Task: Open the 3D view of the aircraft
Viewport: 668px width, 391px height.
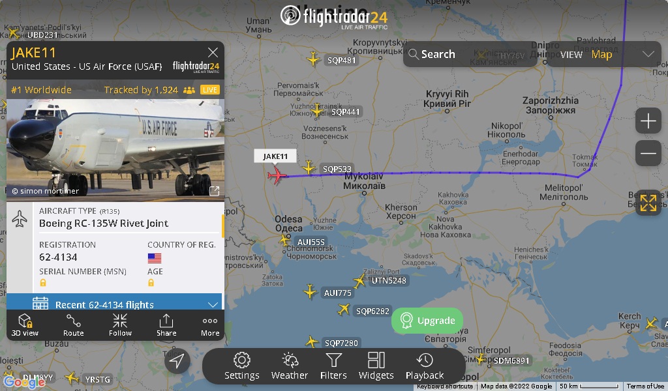Action: 25,325
